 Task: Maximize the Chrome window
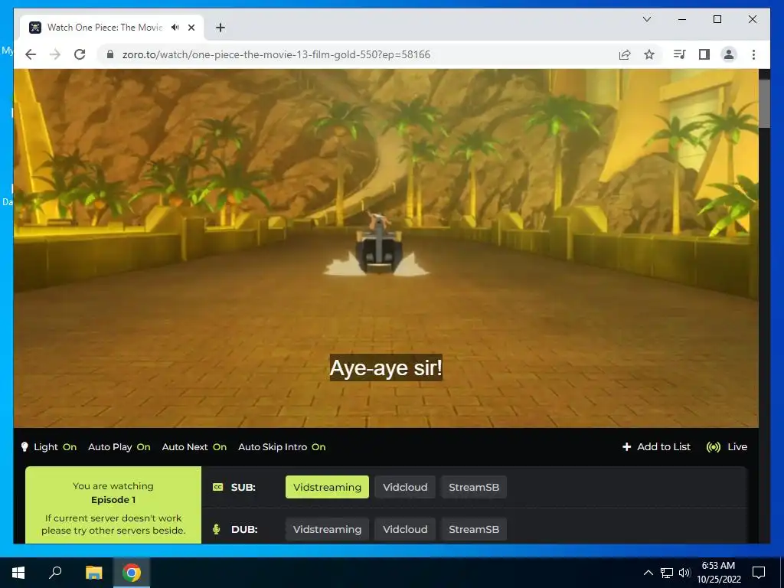[x=717, y=19]
